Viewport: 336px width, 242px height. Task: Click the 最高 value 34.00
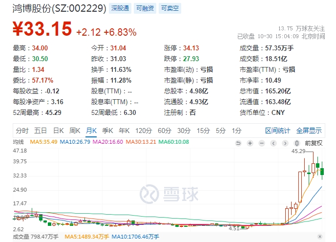coord(40,48)
